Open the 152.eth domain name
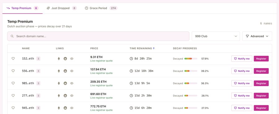The height and width of the screenshot is (114, 279). pos(28,59)
